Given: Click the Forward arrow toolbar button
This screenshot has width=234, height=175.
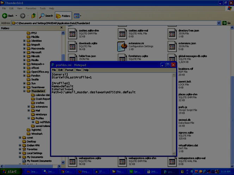Looking at the screenshot, I should [23, 15].
